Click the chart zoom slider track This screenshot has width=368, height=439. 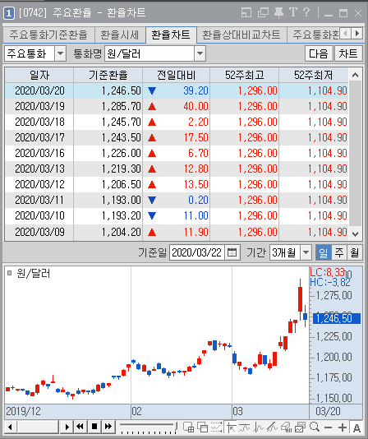tap(148, 426)
